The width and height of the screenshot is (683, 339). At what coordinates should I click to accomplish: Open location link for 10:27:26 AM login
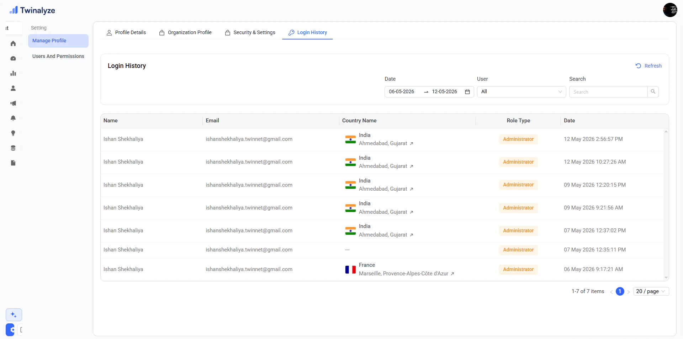(412, 166)
